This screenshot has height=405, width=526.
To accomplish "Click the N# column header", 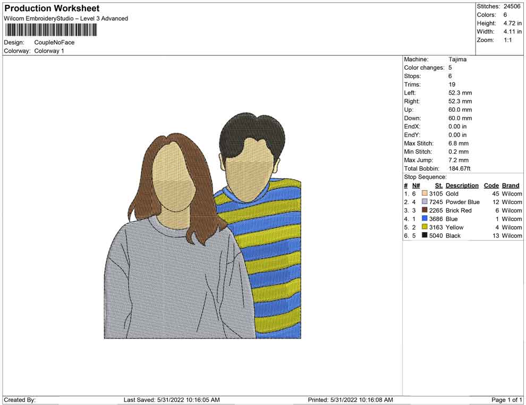I will pyautogui.click(x=416, y=185).
